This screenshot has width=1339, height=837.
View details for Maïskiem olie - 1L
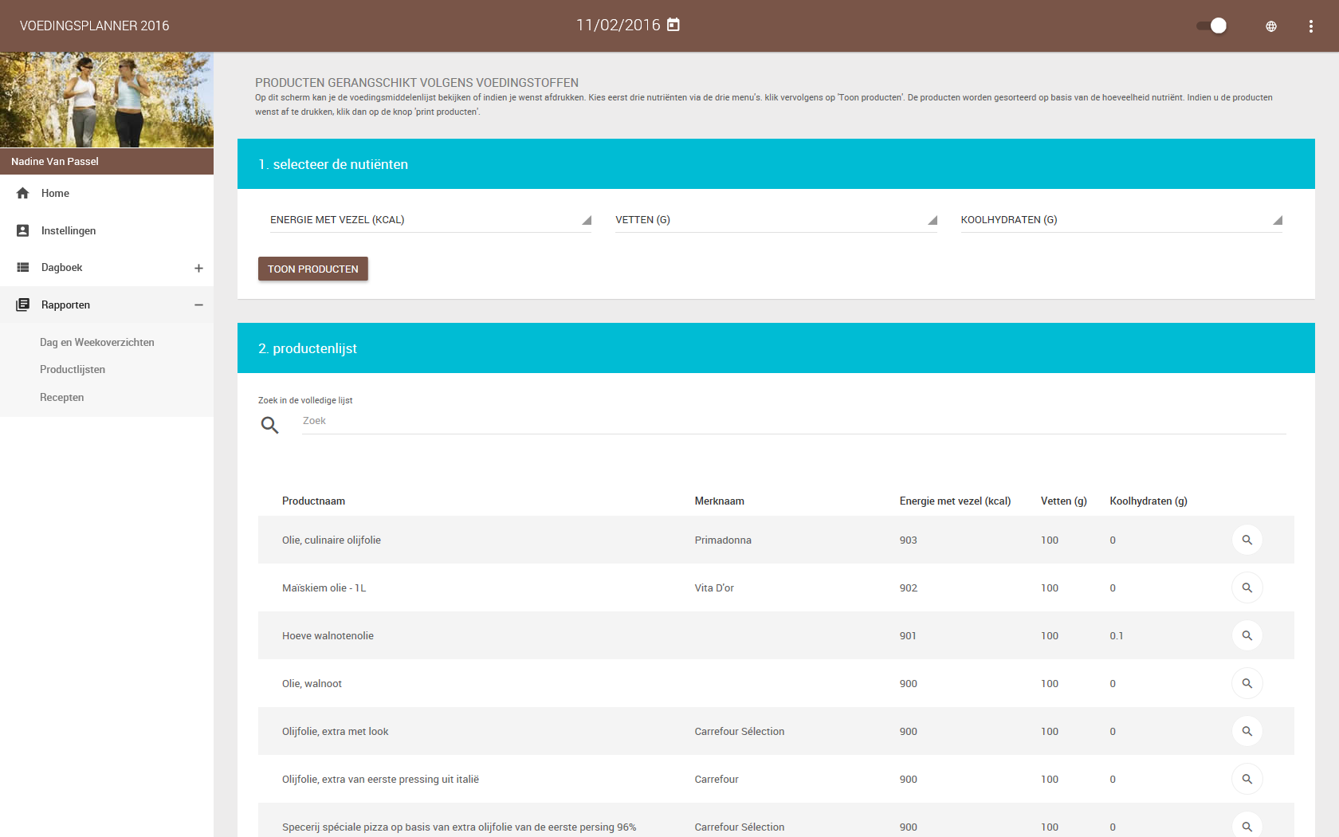[1247, 587]
